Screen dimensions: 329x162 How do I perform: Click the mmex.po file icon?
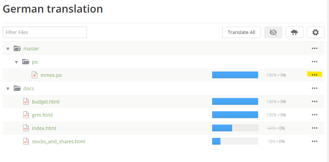point(35,75)
